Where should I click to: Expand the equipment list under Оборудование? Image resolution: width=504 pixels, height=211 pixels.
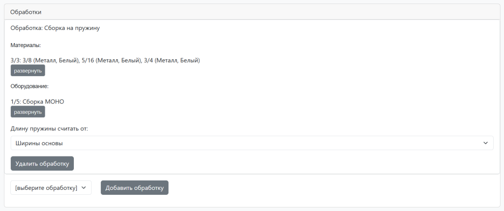point(28,112)
